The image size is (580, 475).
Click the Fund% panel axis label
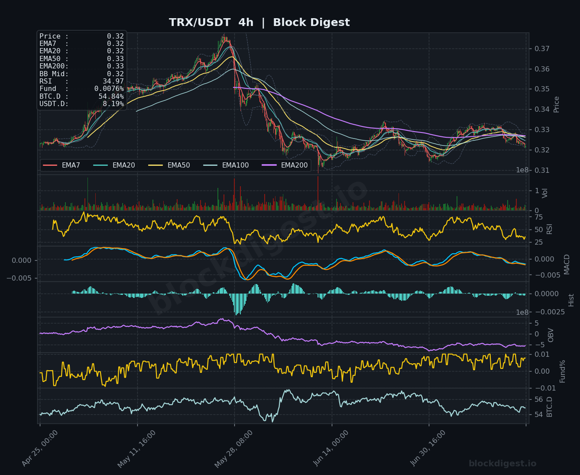click(x=562, y=371)
